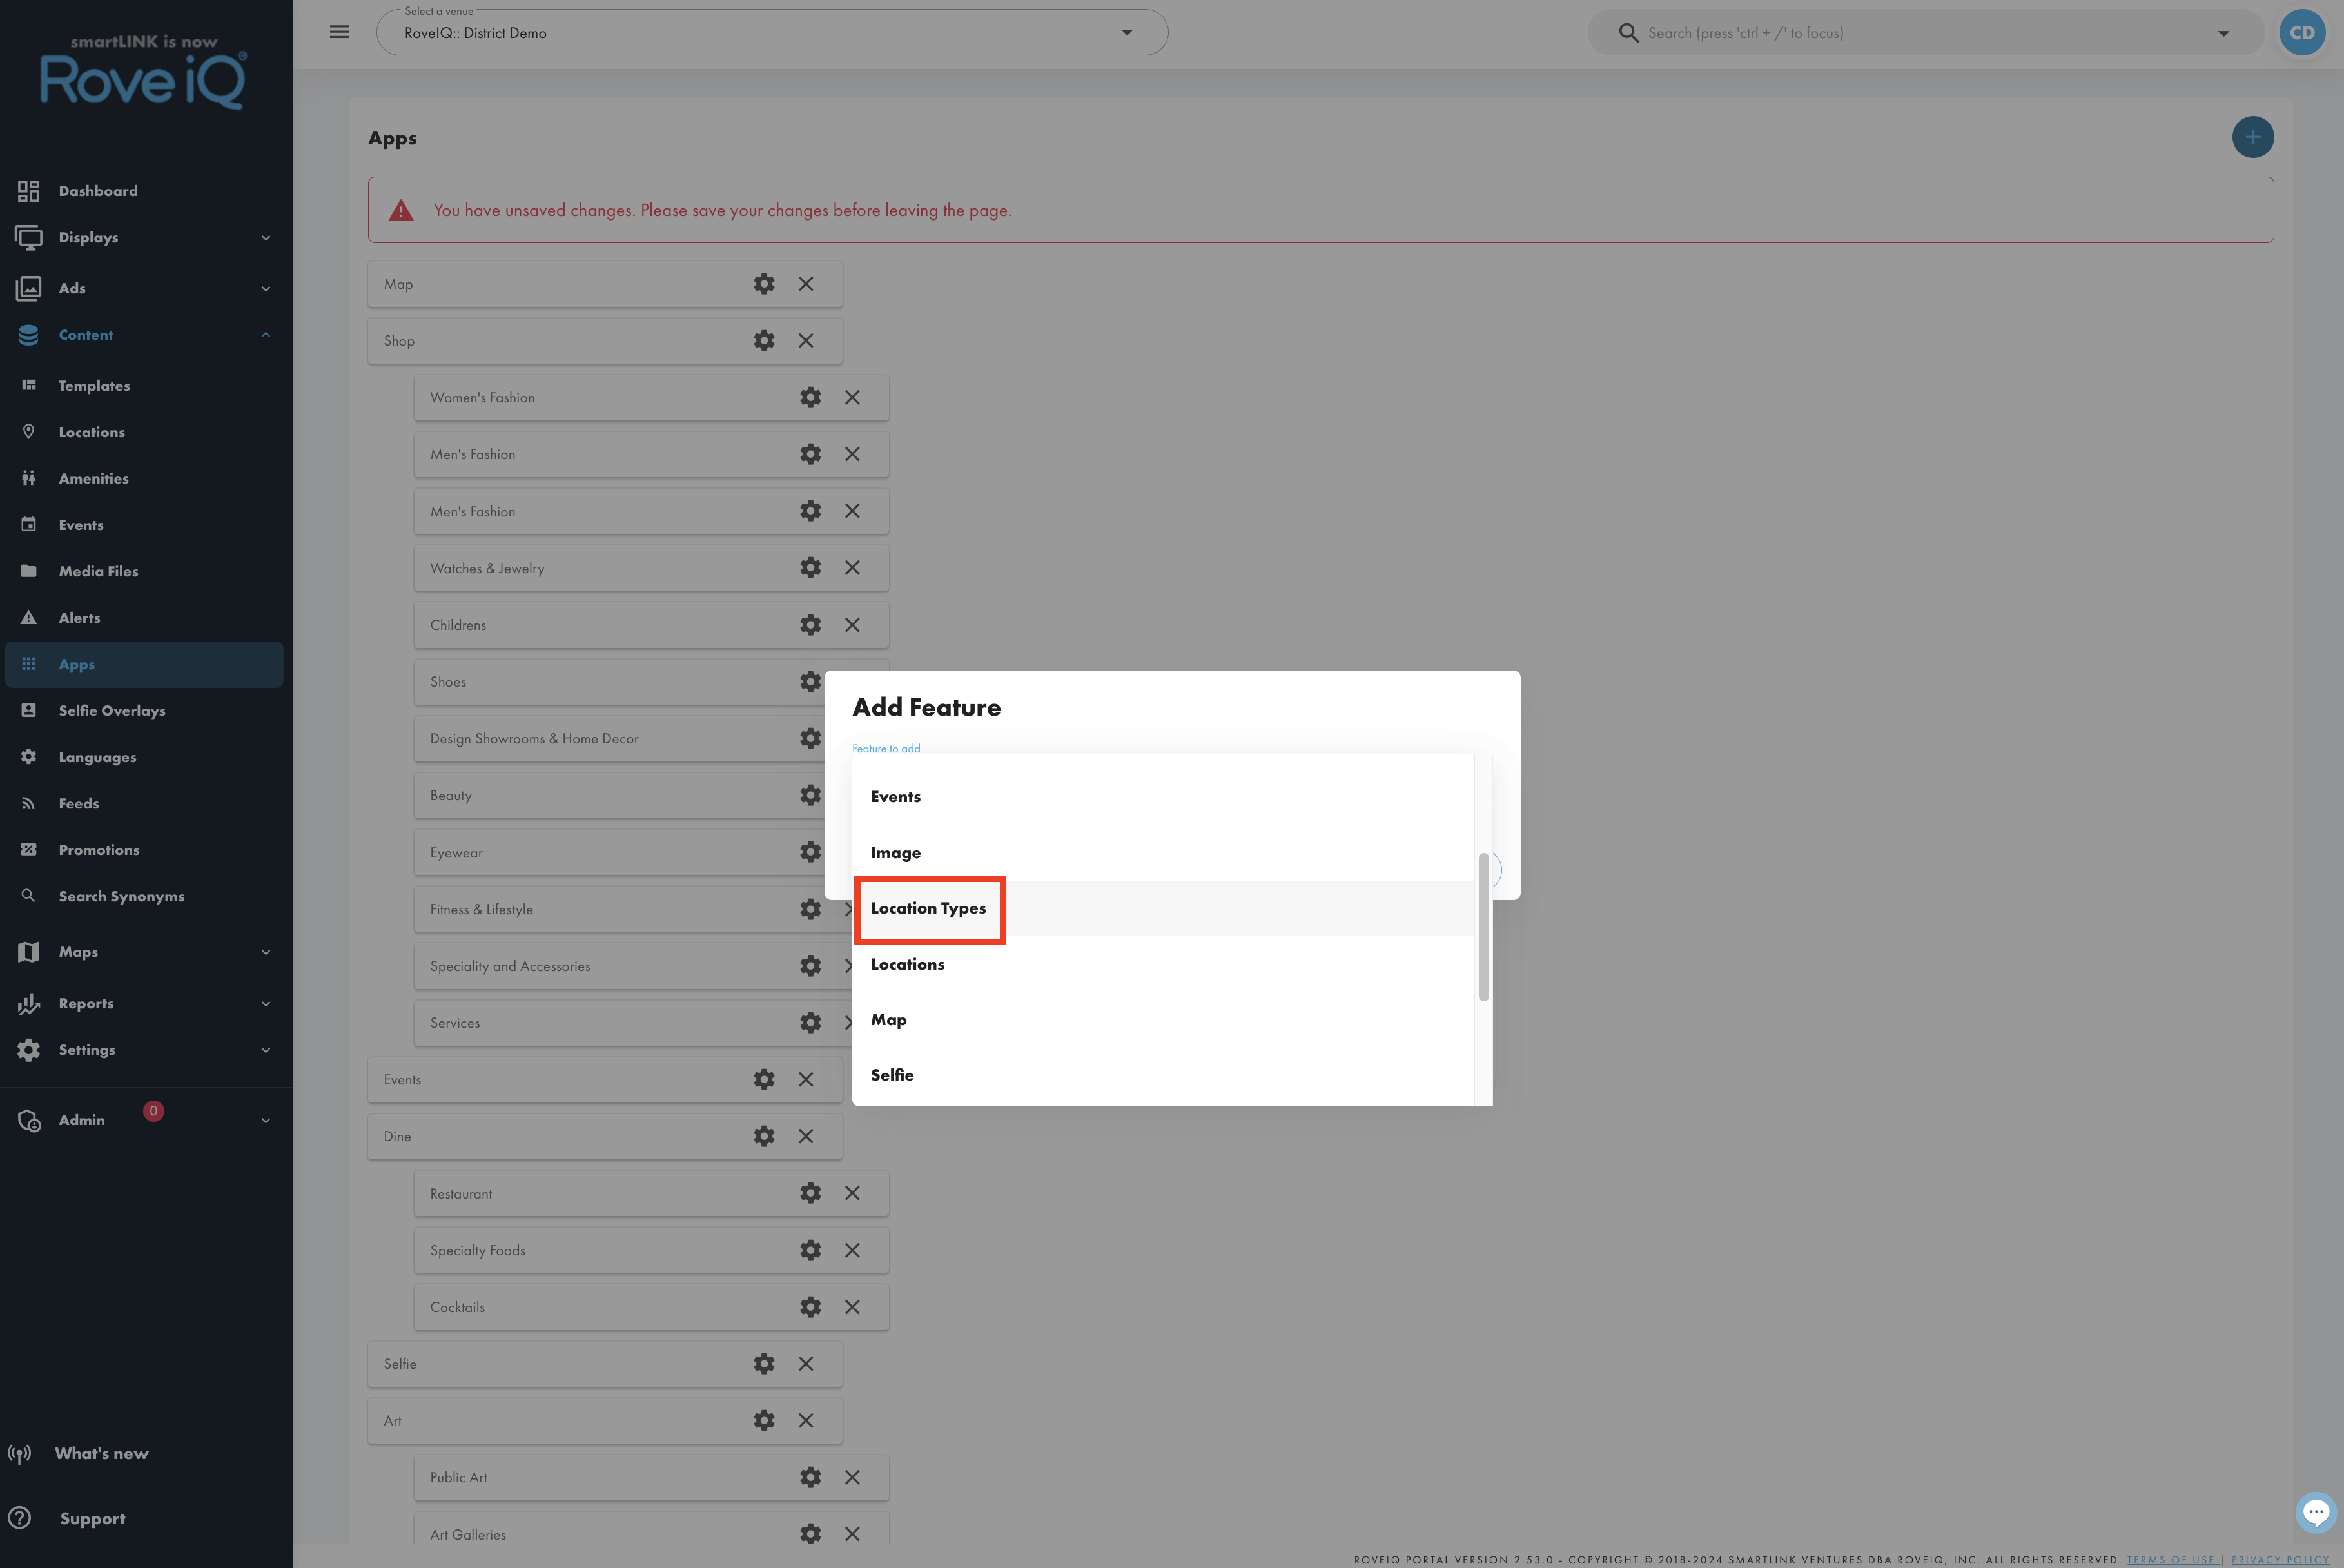Image resolution: width=2344 pixels, height=1568 pixels.
Task: Open gear settings for Selfie app
Action: (x=764, y=1364)
